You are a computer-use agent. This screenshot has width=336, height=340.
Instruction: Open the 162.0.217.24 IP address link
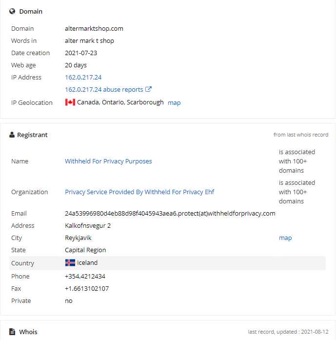[x=83, y=78]
